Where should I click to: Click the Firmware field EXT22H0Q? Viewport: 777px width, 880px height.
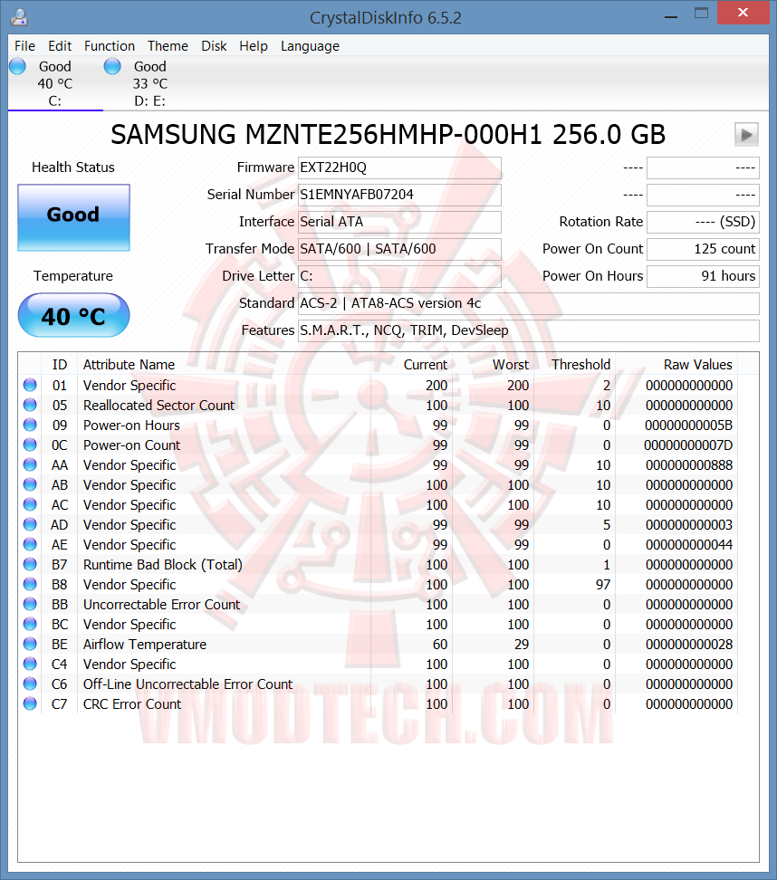pyautogui.click(x=399, y=167)
